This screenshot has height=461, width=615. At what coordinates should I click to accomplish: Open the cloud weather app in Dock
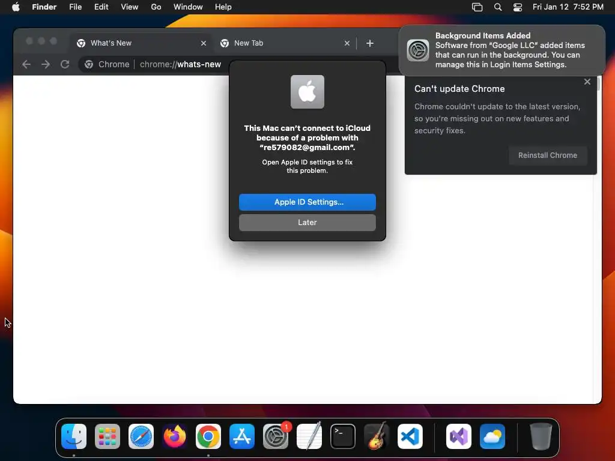coord(492,436)
